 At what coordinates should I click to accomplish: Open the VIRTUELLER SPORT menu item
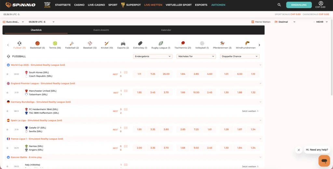click(179, 5)
